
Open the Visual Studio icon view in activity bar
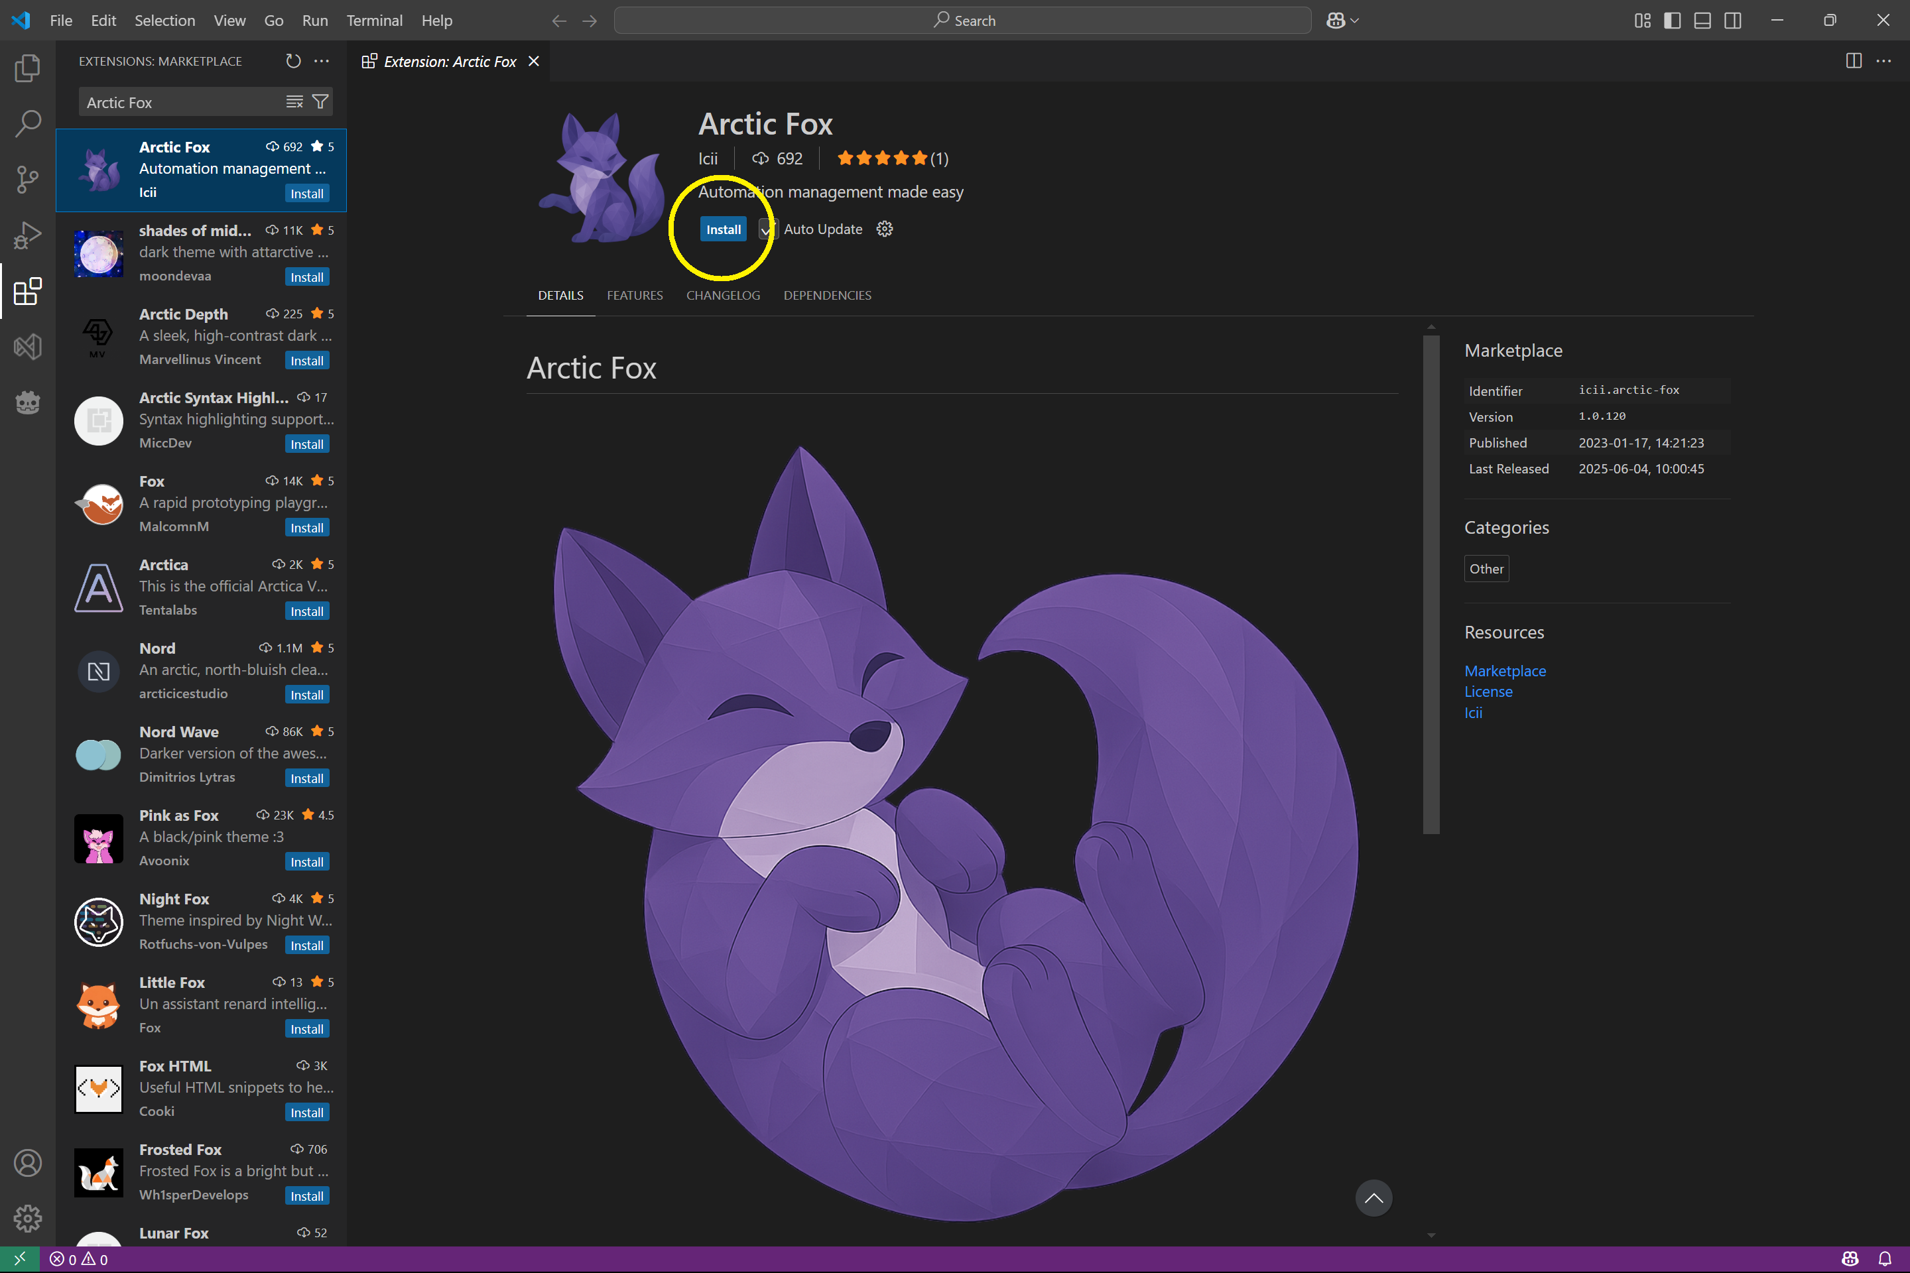(x=28, y=347)
